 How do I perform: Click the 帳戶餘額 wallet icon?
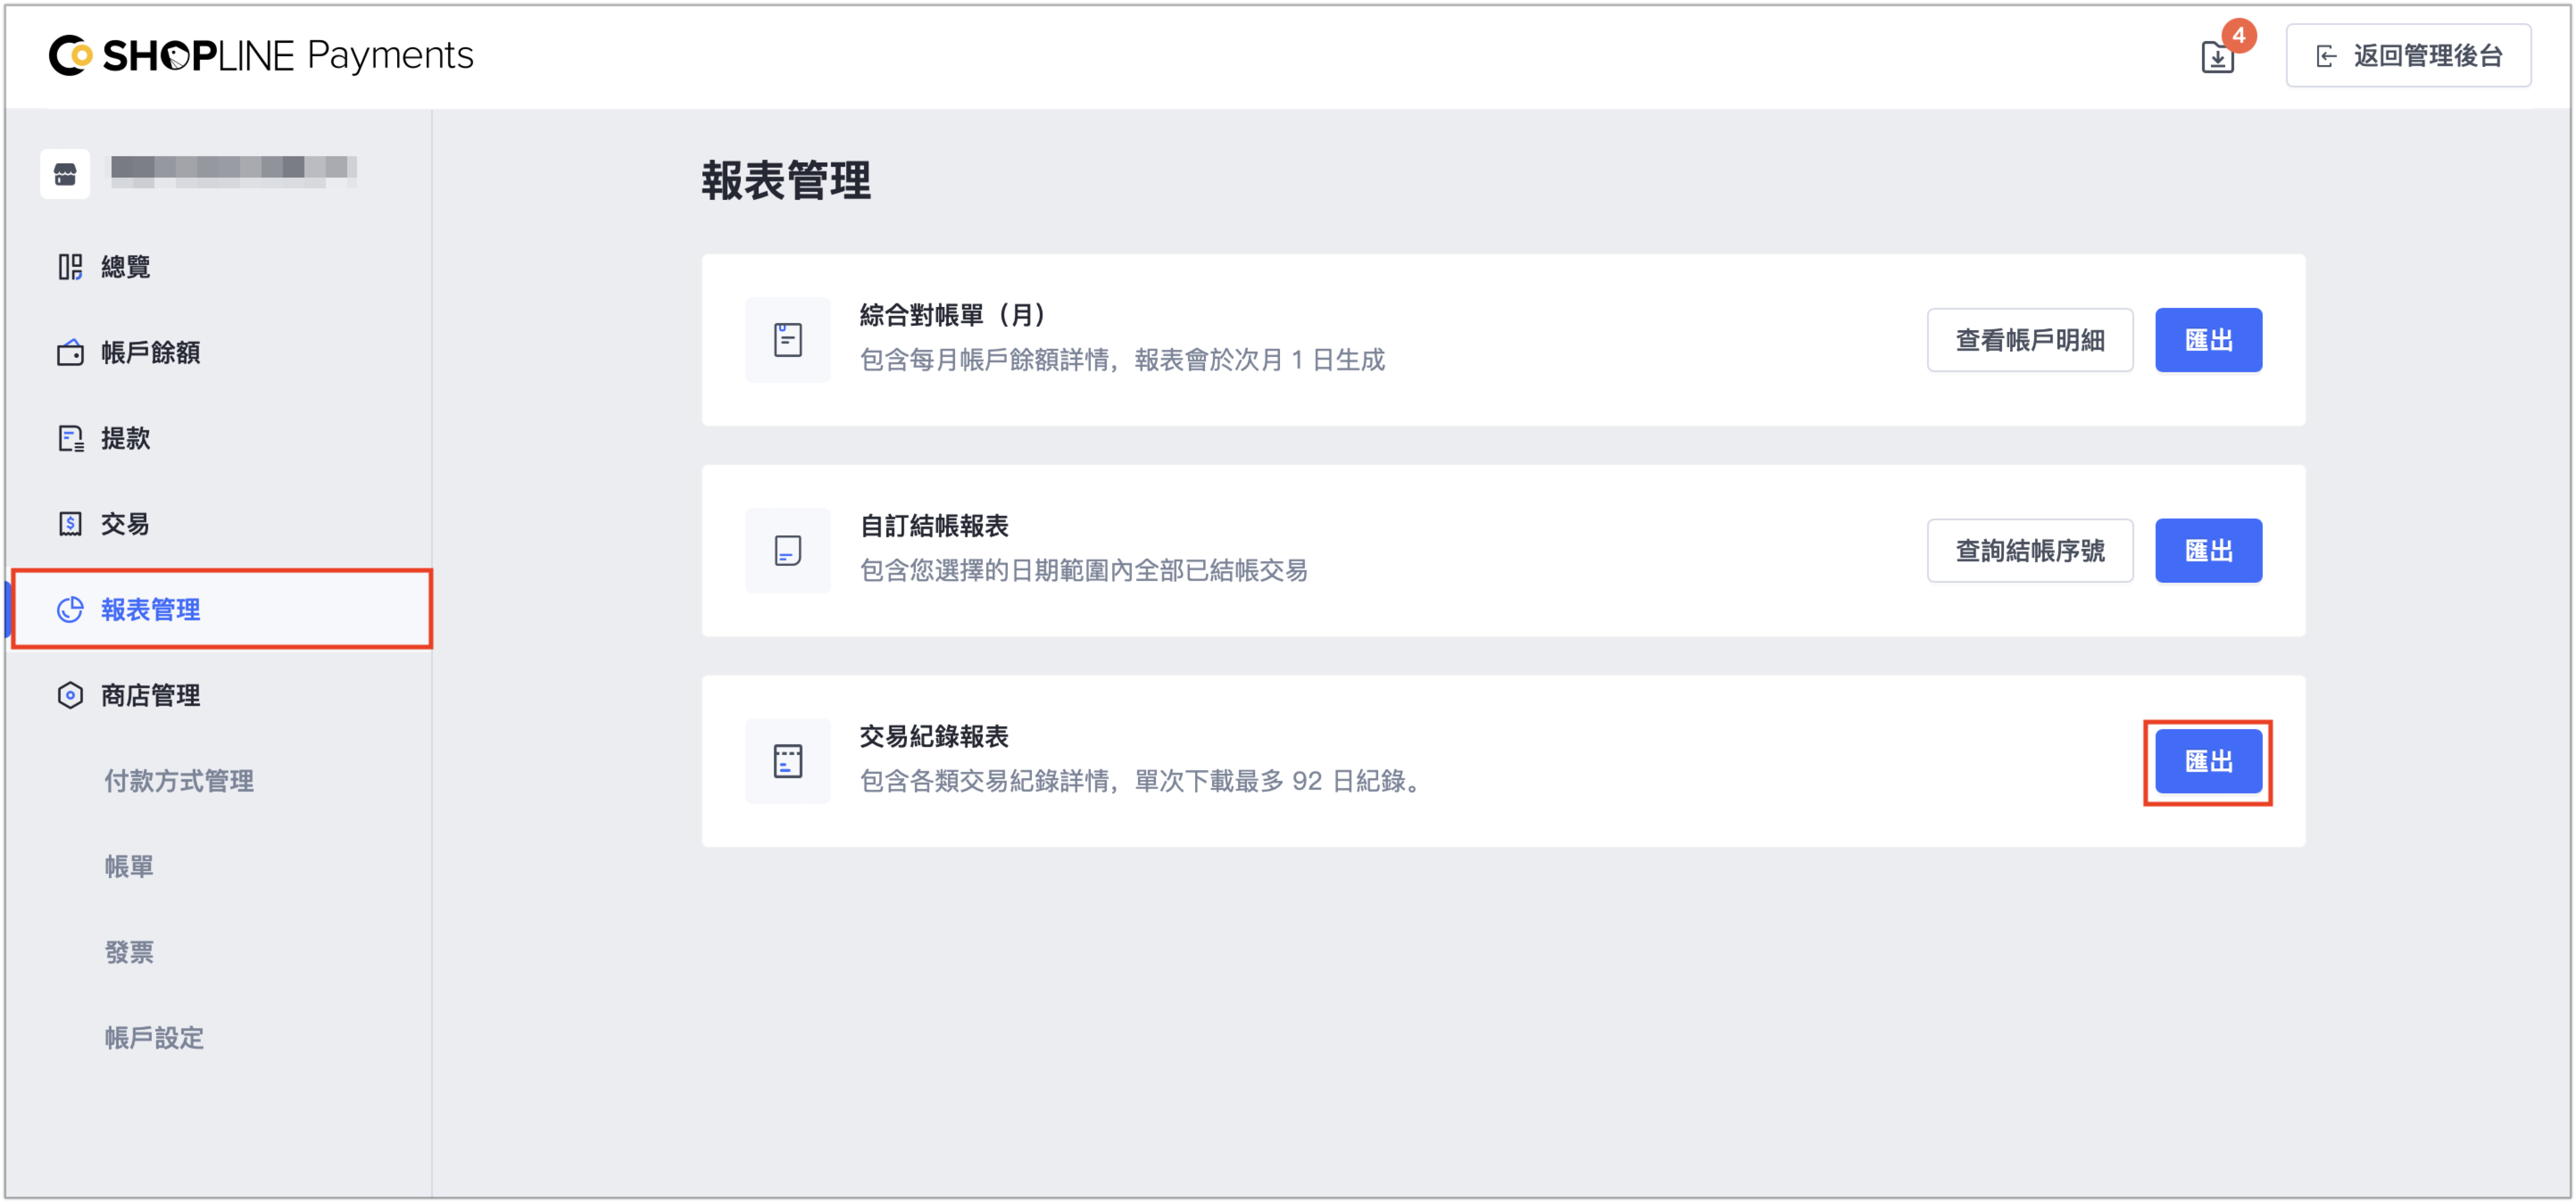point(70,353)
